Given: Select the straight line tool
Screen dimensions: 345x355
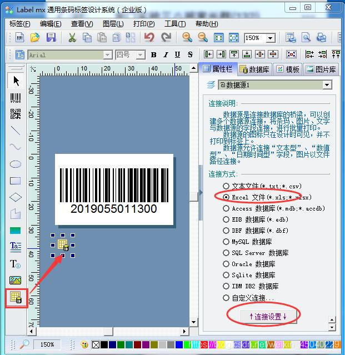Looking at the screenshot, I should click(16, 131).
